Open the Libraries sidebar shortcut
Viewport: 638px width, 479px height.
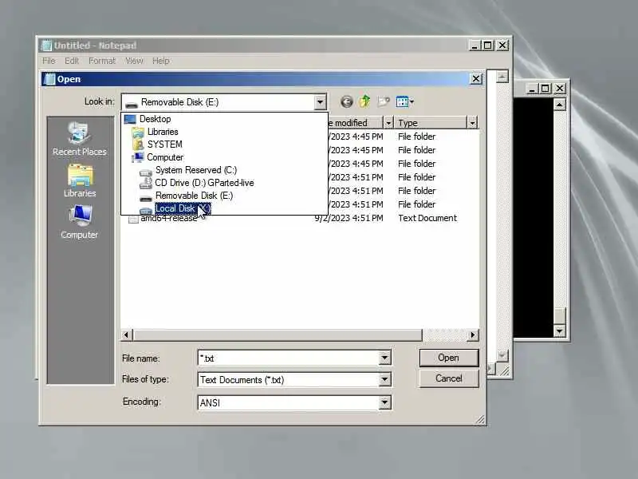click(80, 181)
